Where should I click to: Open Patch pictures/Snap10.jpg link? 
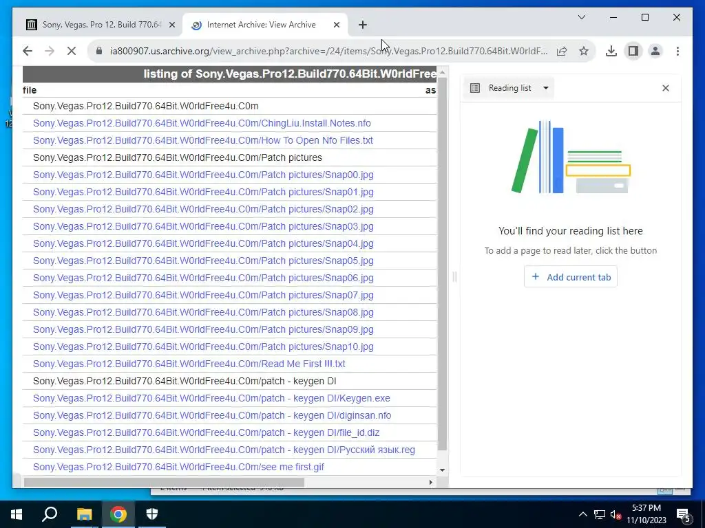(203, 346)
